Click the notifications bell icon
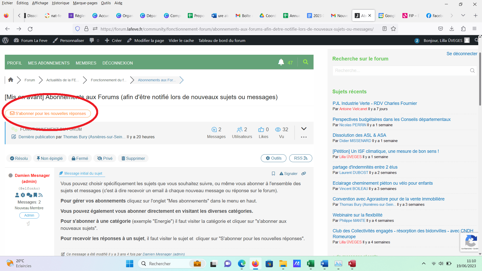 click(281, 62)
